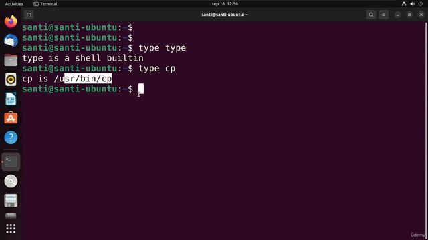Launch Thunderbird mail from the dock
This screenshot has width=428, height=240.
11,41
